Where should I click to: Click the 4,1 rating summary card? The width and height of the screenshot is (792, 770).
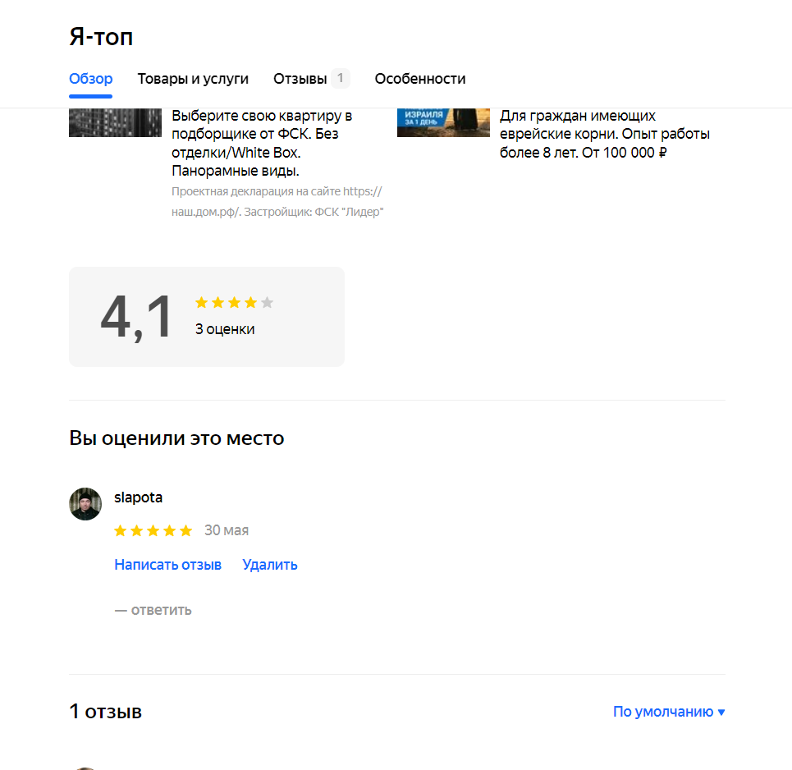point(207,317)
